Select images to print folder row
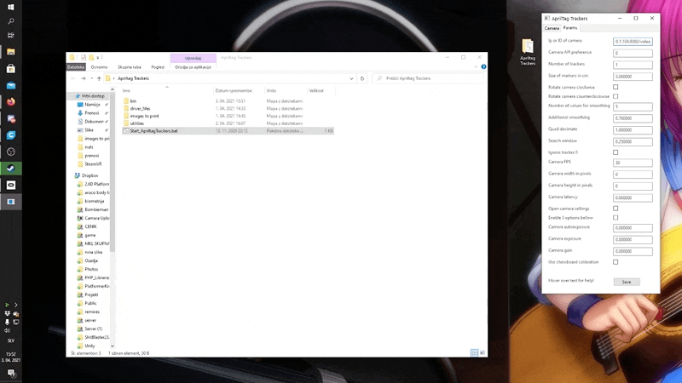Viewport: 682px width, 383px height. coord(228,116)
